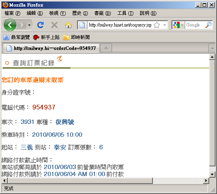217x194 pixels.
Task: Maximize the Firefox window
Action: click(205, 5)
